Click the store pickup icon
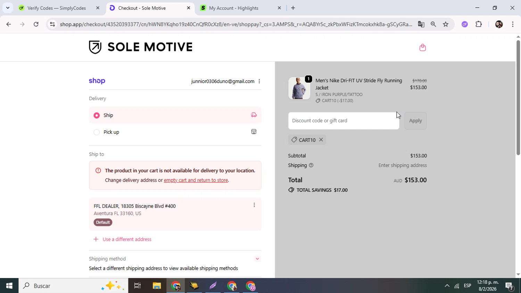This screenshot has height=293, width=521. 254,132
